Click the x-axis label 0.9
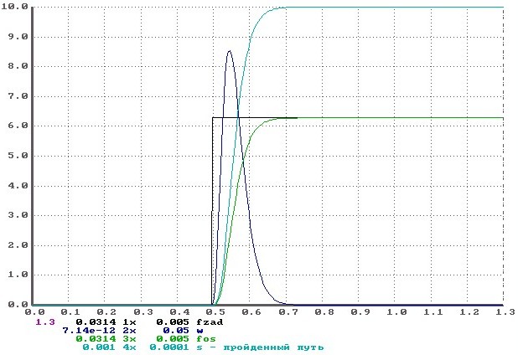Viewport: 518px width, 355px height. pyautogui.click(x=360, y=312)
